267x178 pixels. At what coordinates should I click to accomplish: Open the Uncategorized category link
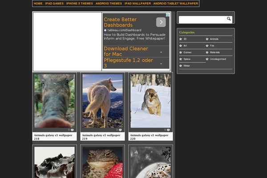[x=218, y=59]
